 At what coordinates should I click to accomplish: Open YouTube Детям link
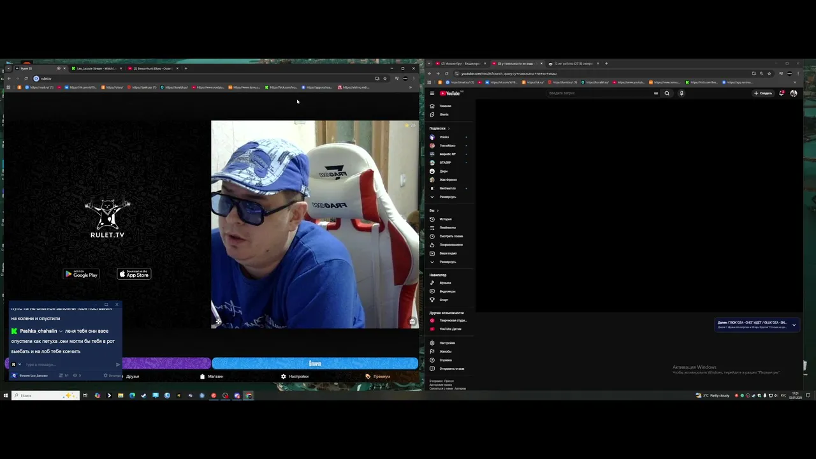click(x=449, y=329)
